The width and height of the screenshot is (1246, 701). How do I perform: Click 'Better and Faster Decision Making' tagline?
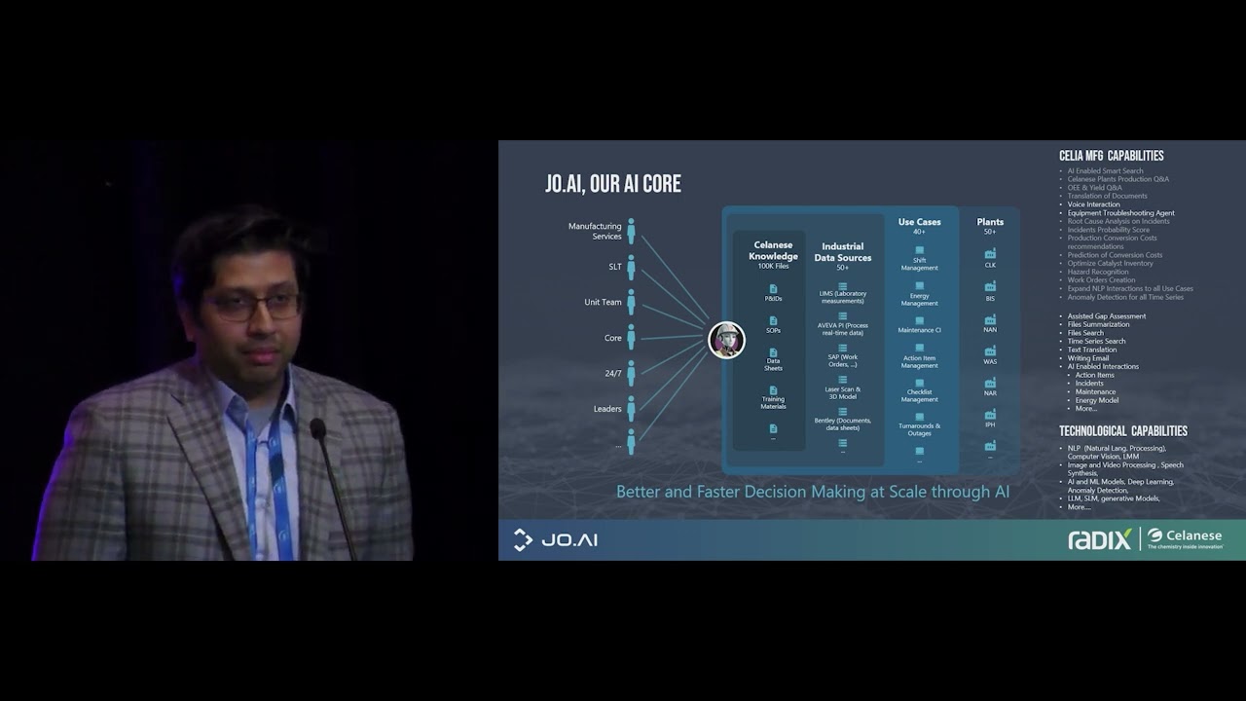pyautogui.click(x=813, y=492)
